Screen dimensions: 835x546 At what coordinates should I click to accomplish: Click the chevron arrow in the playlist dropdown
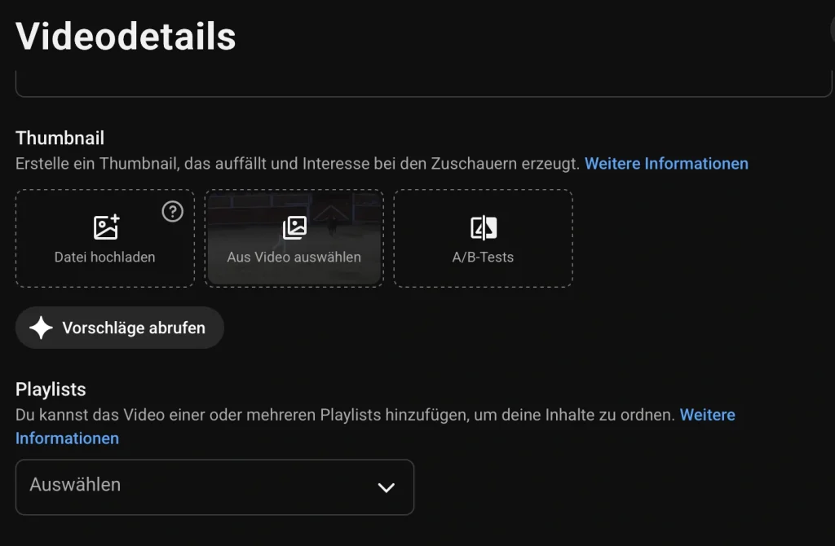pos(386,487)
